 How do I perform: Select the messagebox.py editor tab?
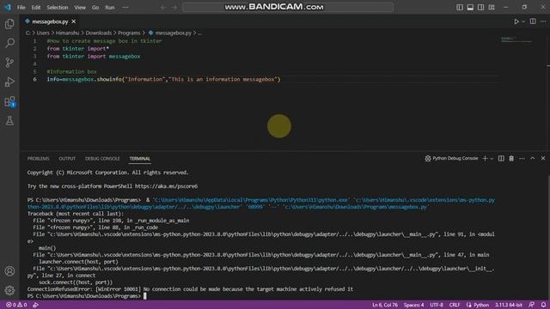pos(51,21)
